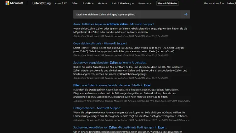Open the Konto & Abrechnung dropdown
The height and width of the screenshot is (133, 236).
tap(122, 3)
